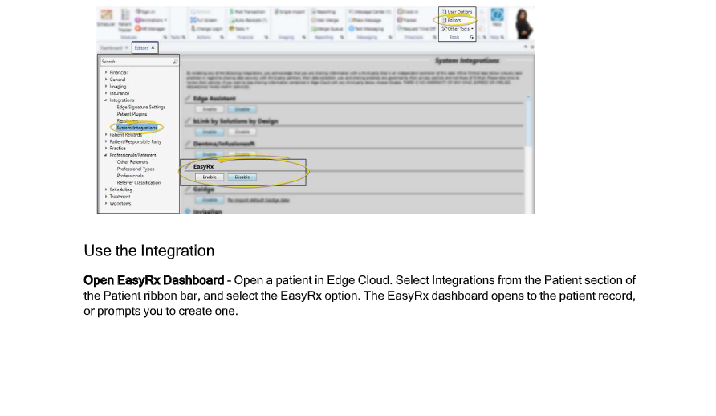Select the Professionals tree item
The height and width of the screenshot is (416, 716).
pyautogui.click(x=130, y=176)
